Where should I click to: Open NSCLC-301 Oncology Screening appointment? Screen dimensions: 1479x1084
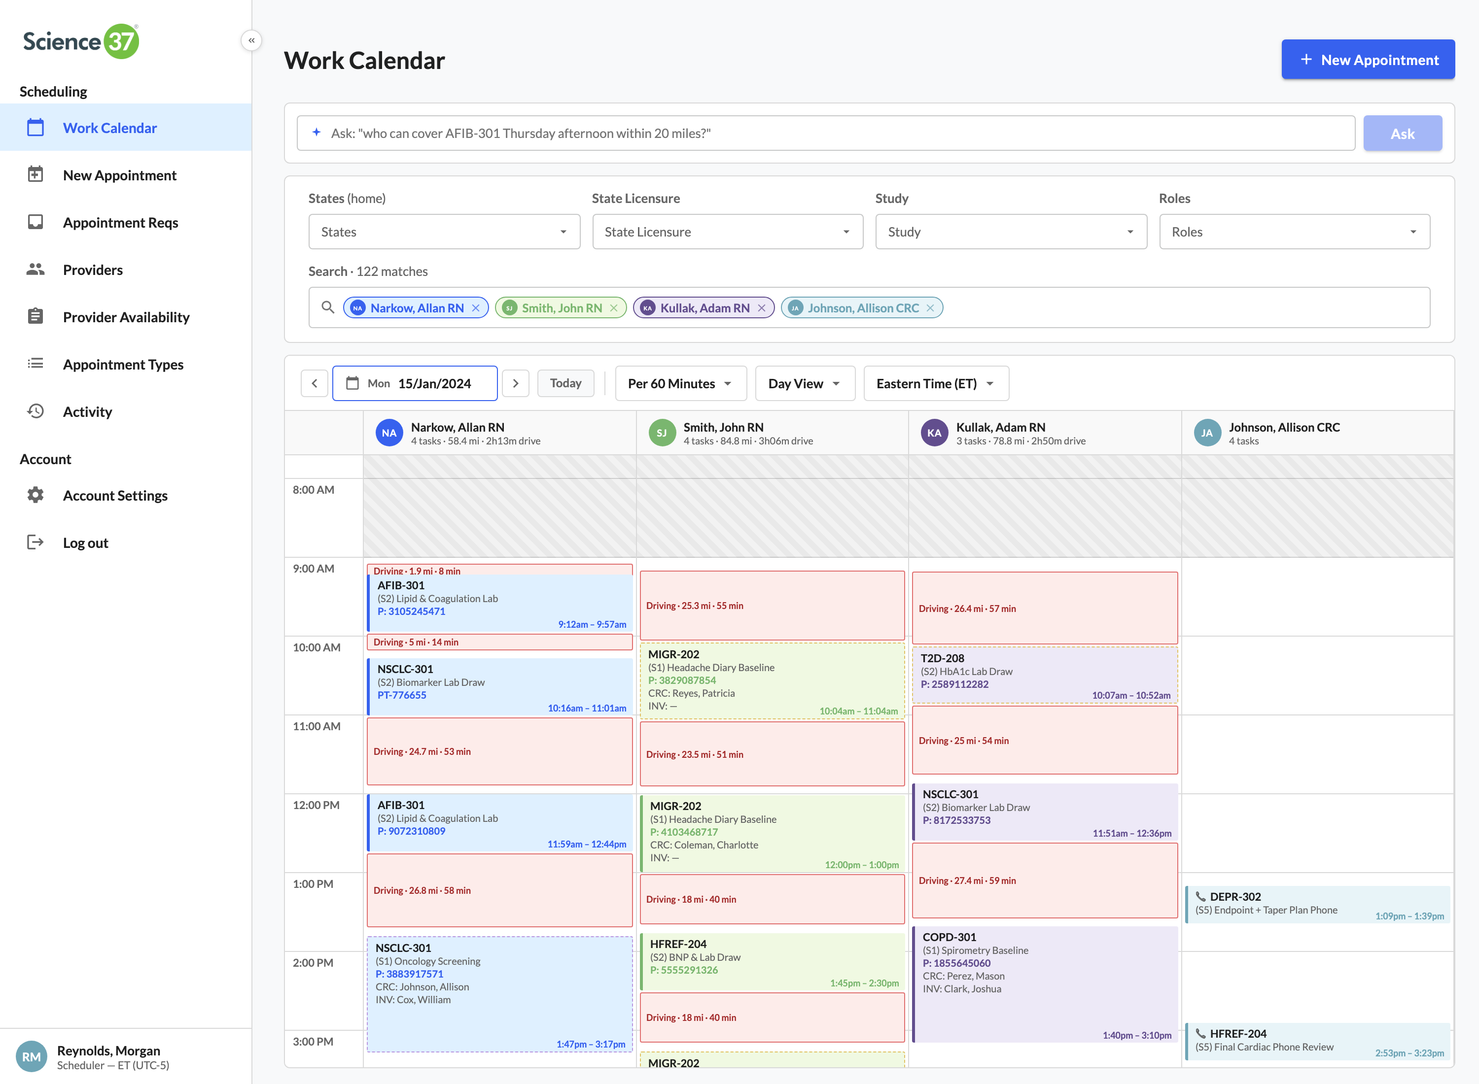tap(499, 994)
